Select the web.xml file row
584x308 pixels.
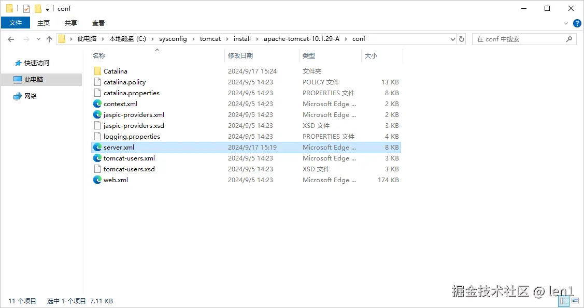point(246,180)
